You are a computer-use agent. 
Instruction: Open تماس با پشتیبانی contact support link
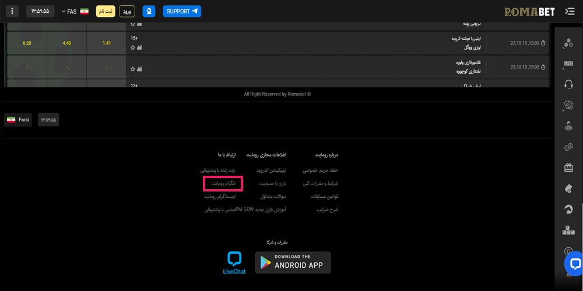(220, 210)
